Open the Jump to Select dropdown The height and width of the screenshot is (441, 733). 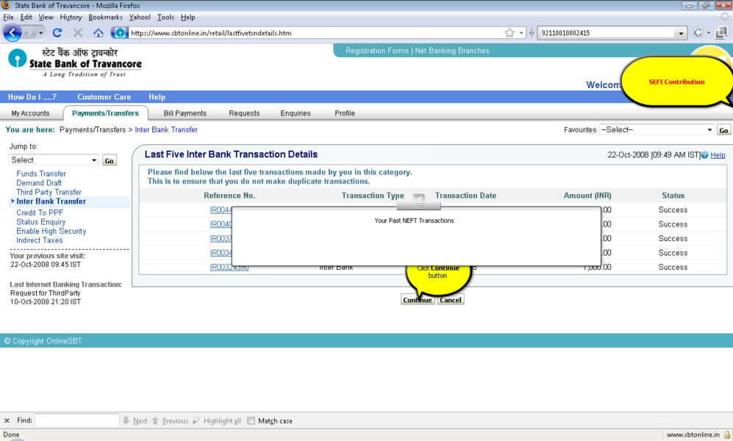[x=54, y=160]
